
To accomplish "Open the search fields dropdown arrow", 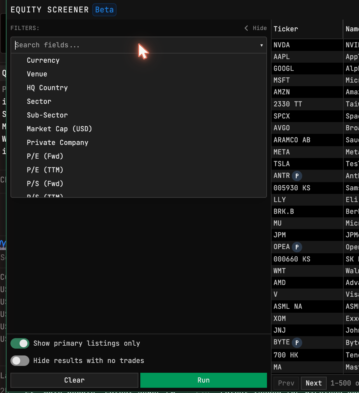I will click(261, 45).
